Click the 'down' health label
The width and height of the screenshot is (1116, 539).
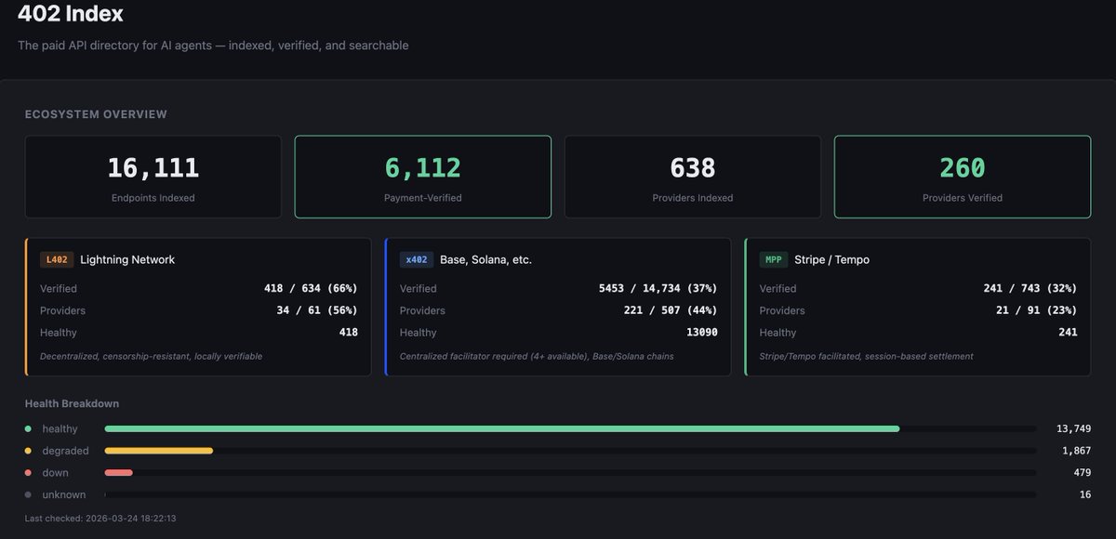click(x=55, y=473)
